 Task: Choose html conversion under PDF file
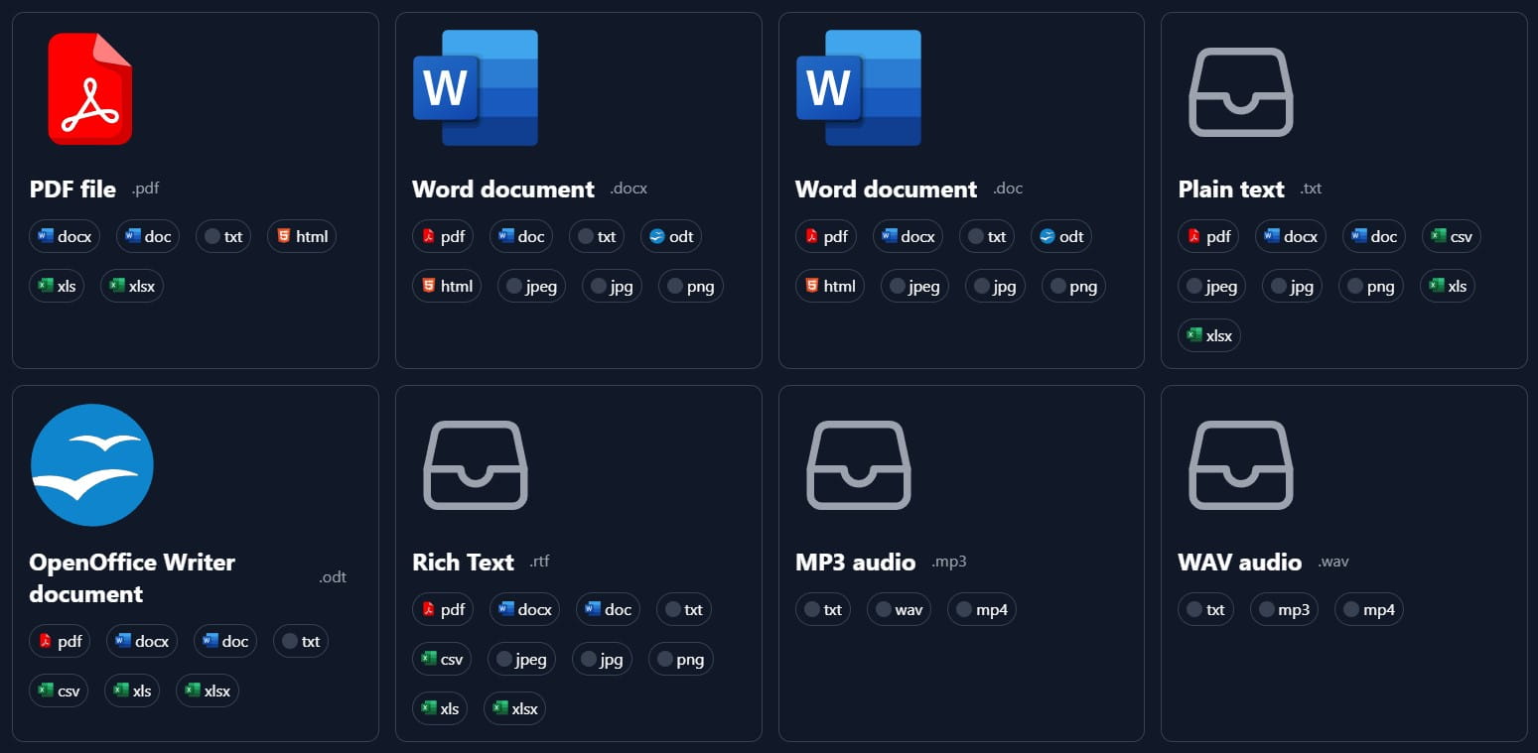[x=302, y=236]
